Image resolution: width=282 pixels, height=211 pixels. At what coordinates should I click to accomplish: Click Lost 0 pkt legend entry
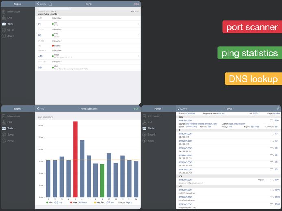[125, 202]
